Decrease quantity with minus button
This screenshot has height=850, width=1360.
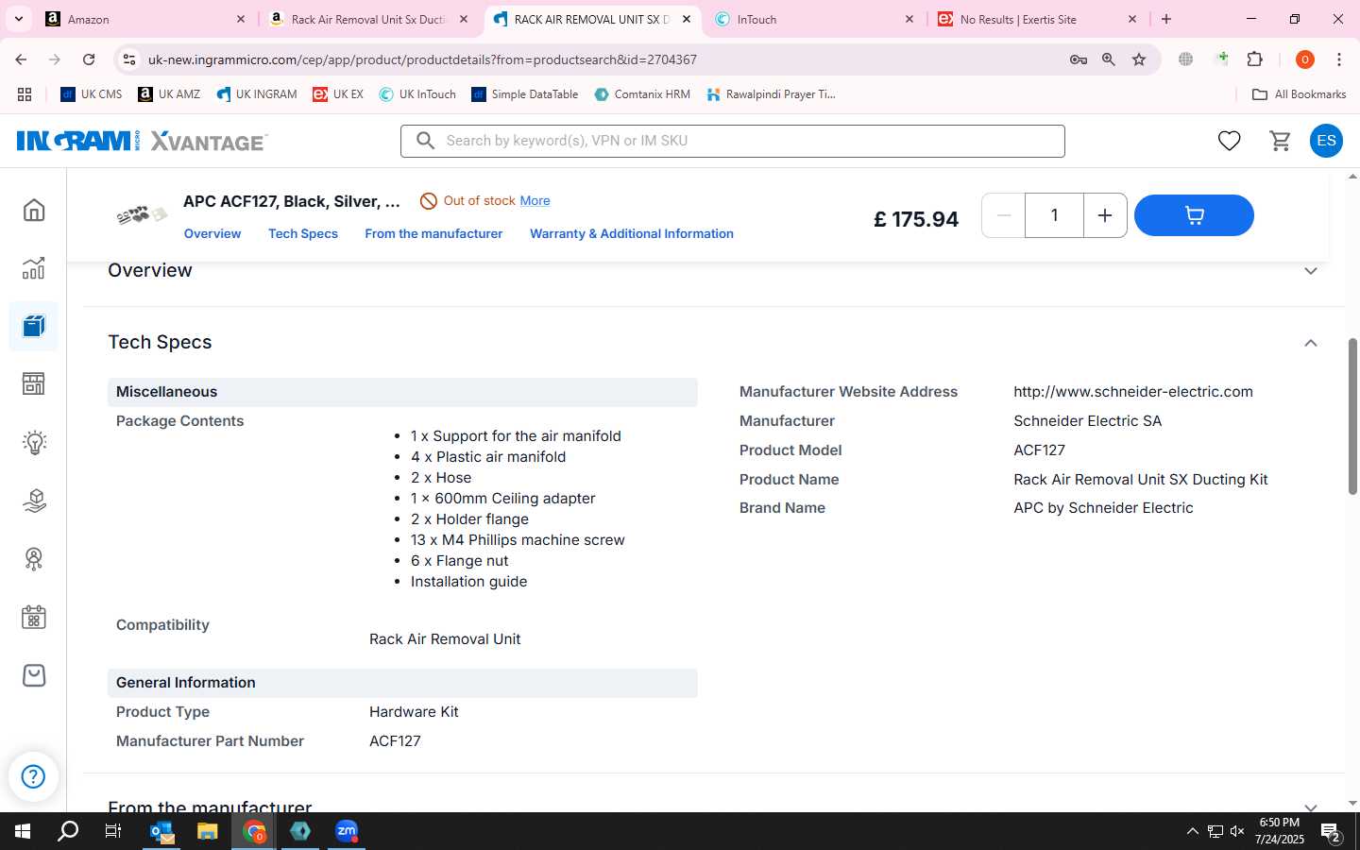pyautogui.click(x=1004, y=215)
